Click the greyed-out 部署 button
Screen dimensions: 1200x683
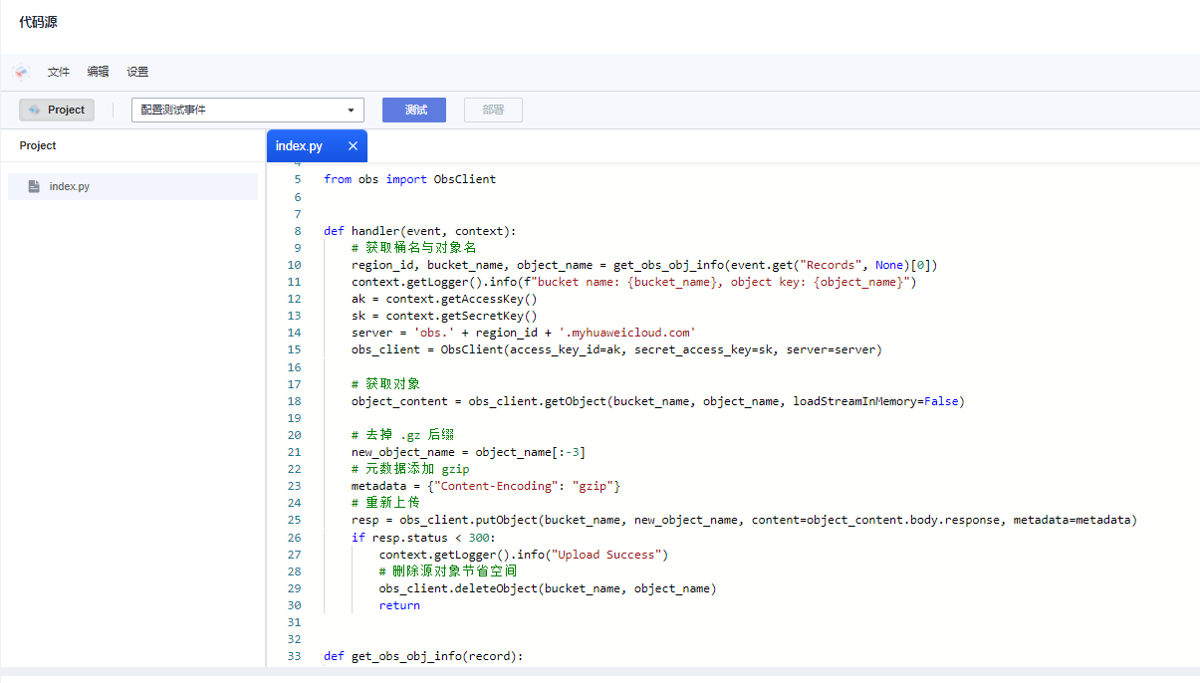(493, 110)
